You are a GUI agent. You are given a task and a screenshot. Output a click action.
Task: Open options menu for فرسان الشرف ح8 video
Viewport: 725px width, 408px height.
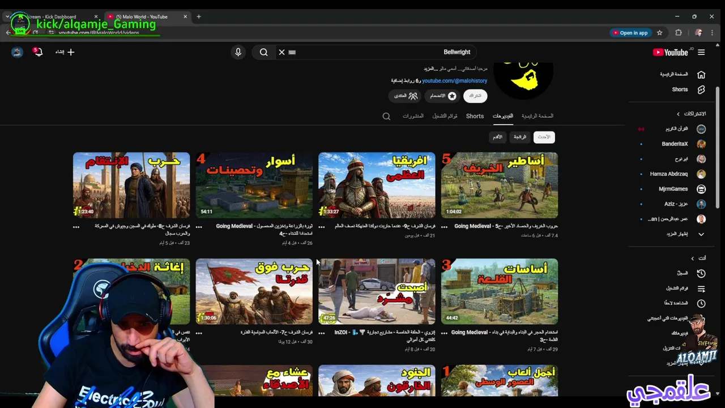76,227
